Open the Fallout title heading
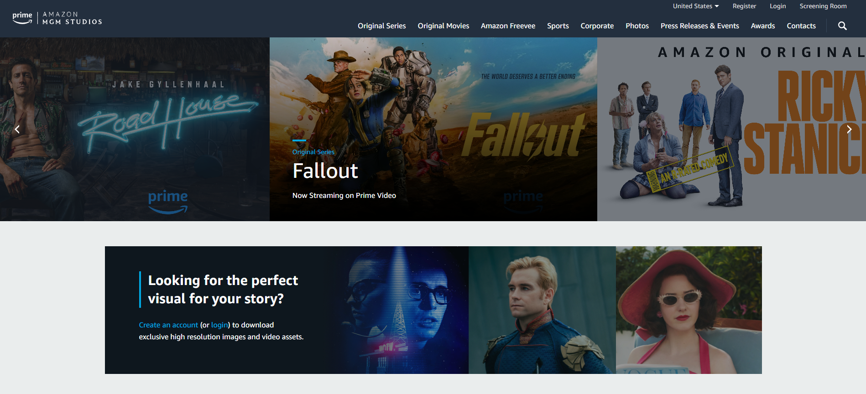 point(325,171)
